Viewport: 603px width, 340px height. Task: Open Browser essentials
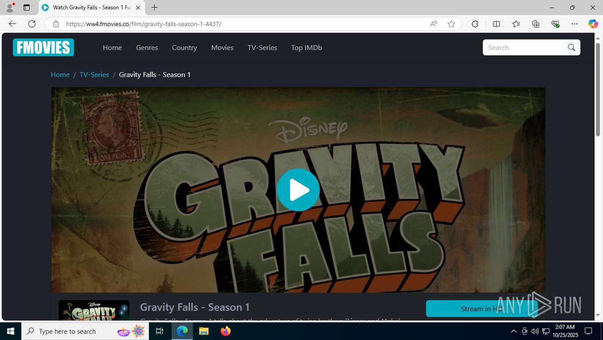pos(555,24)
